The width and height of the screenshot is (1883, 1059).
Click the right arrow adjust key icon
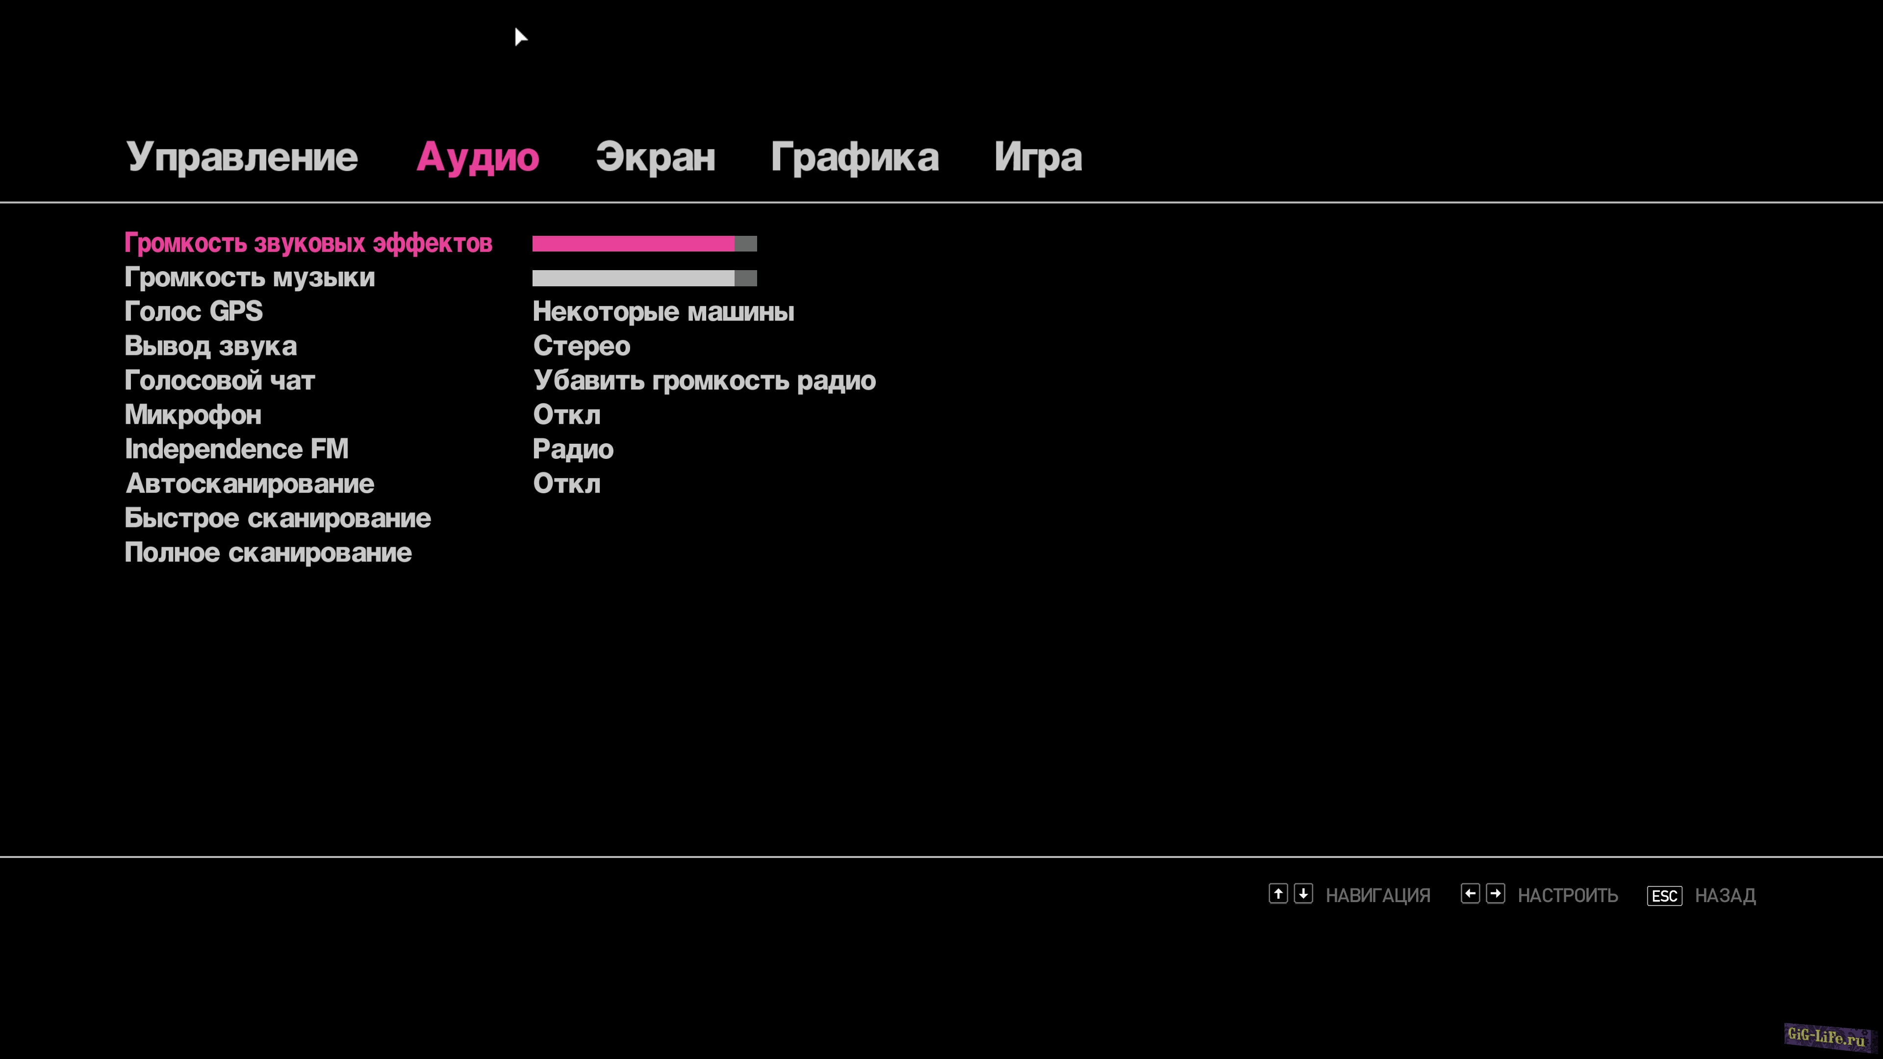1496,894
